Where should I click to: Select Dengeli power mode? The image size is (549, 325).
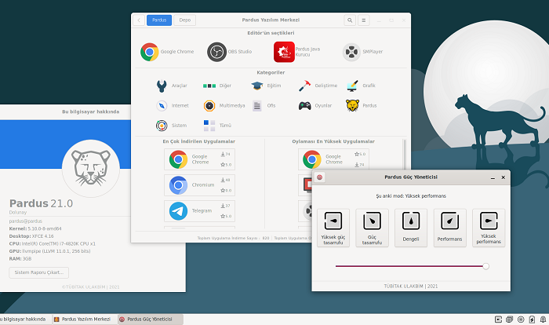pos(411,228)
